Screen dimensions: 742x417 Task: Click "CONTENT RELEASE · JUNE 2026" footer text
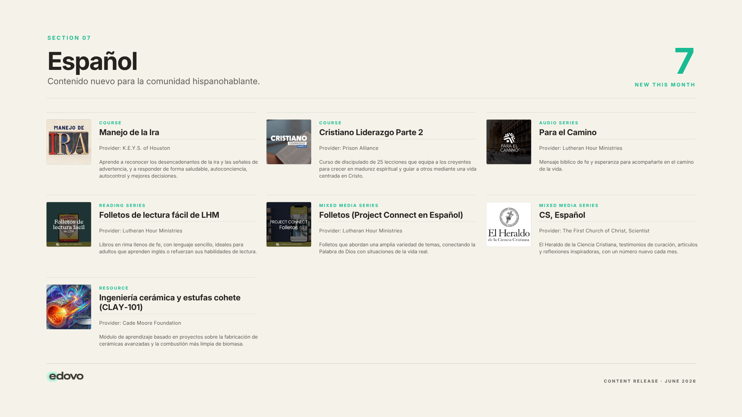tap(650, 381)
